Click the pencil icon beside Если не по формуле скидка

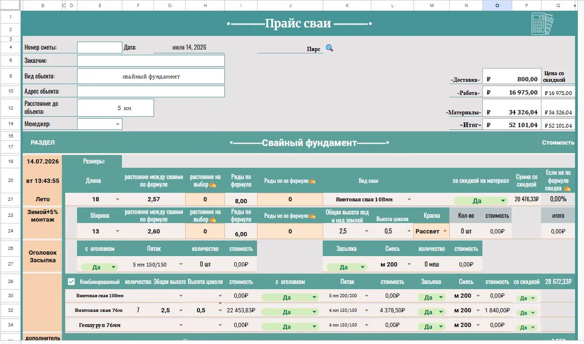pyautogui.click(x=567, y=188)
